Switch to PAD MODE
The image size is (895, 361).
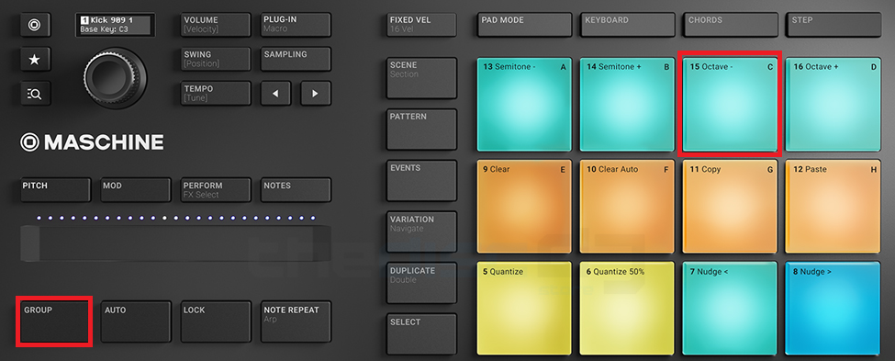(x=524, y=25)
